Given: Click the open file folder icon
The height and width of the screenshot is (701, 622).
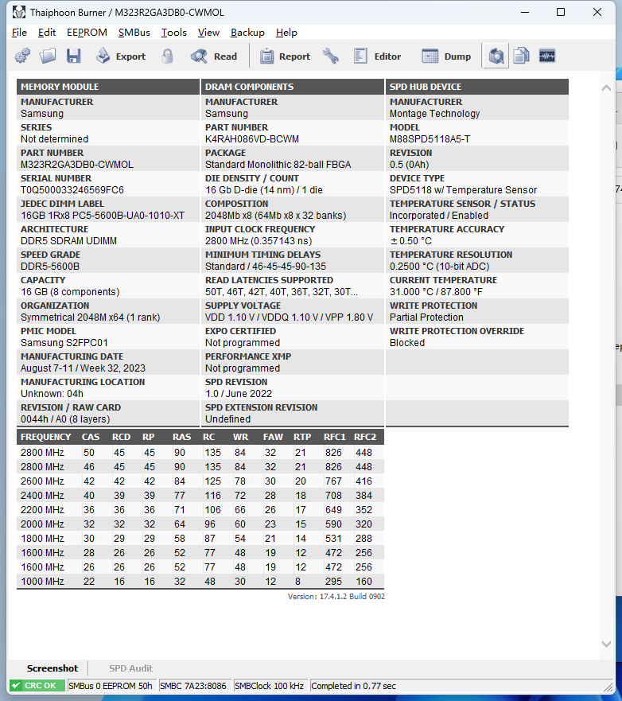Looking at the screenshot, I should 48,56.
